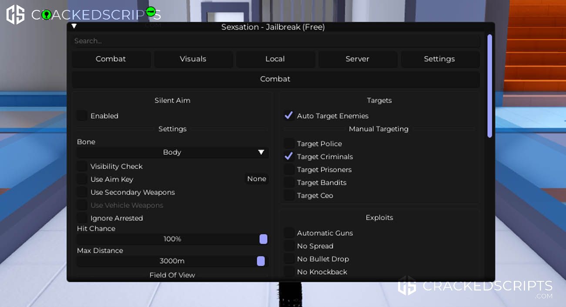
Task: Click the Targets section heading
Action: coord(379,100)
